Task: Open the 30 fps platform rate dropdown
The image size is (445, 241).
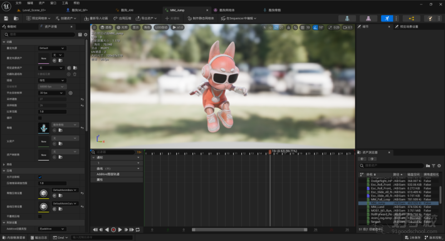Action: point(52,93)
